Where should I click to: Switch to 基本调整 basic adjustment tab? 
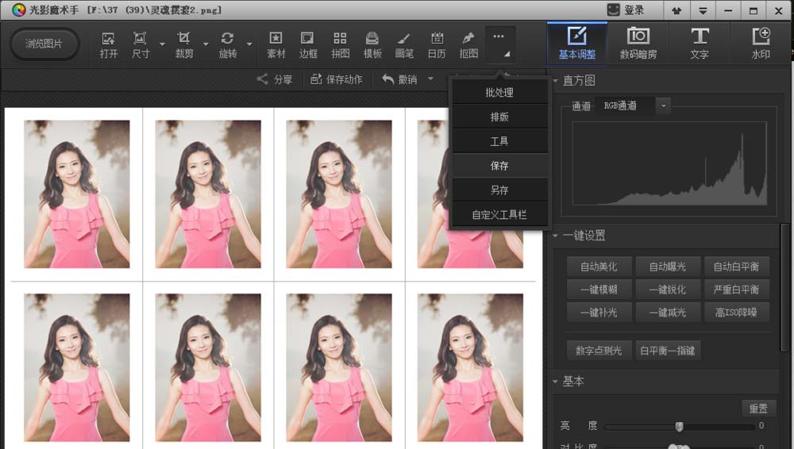point(576,44)
